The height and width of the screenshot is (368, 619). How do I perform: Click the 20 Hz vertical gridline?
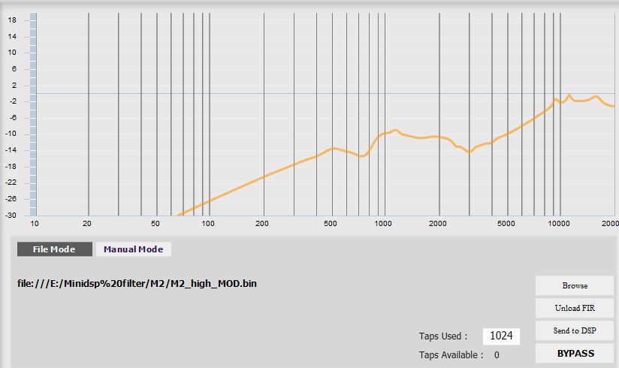[x=89, y=114]
